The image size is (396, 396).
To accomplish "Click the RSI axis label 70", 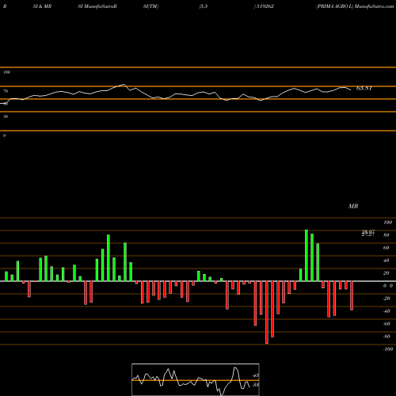I will click(6, 91).
